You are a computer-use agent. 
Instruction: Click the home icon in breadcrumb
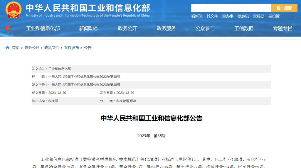point(7,48)
